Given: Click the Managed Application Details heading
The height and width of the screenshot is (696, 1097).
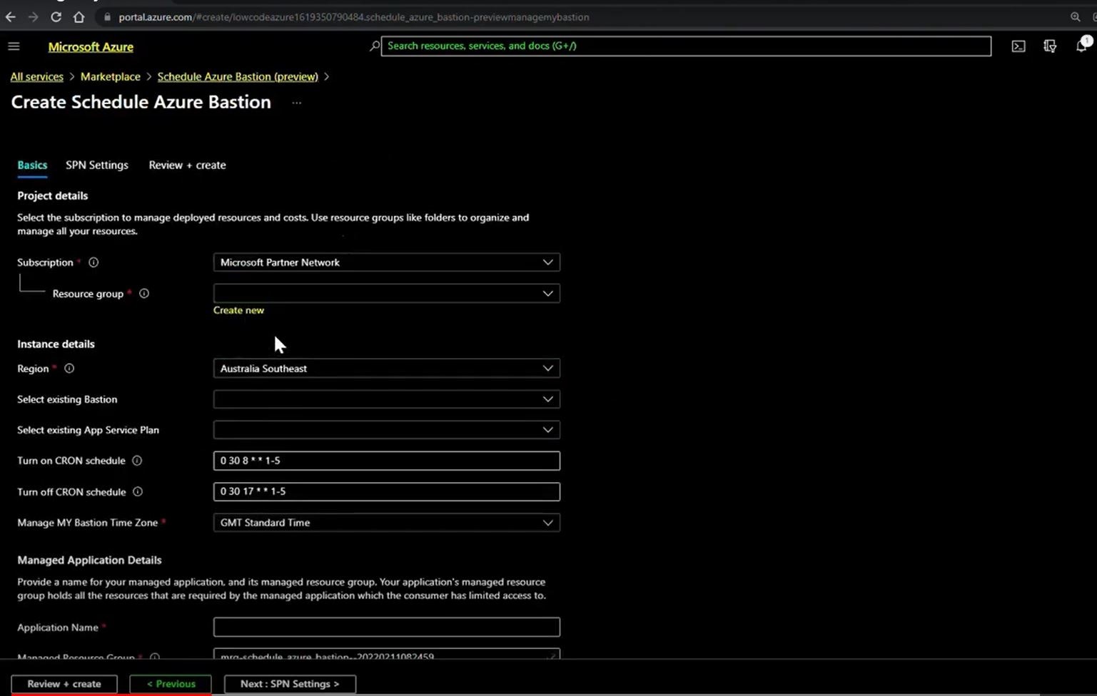Looking at the screenshot, I should coord(89,560).
